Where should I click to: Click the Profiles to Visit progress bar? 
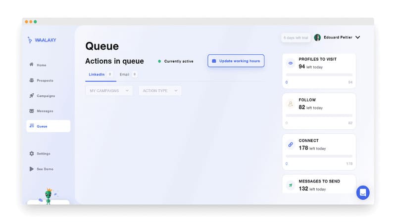(x=319, y=75)
